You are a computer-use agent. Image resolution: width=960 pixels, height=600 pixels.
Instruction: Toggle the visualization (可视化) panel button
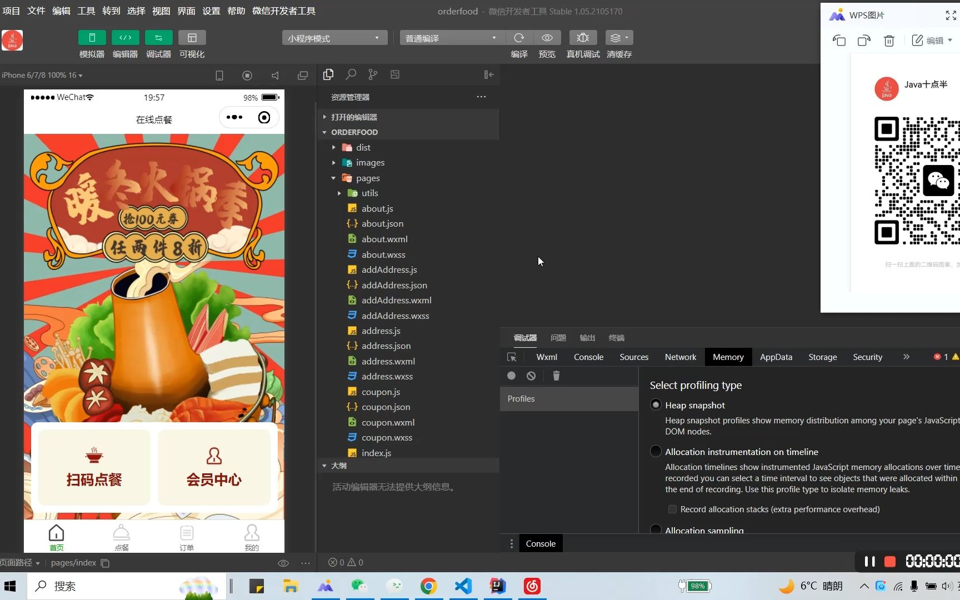192,38
